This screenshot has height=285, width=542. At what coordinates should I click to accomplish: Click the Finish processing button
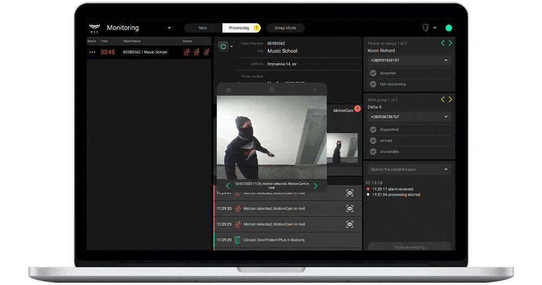point(409,247)
